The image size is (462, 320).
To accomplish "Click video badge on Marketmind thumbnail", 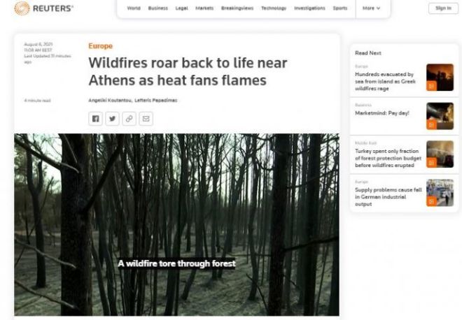I will (x=431, y=124).
